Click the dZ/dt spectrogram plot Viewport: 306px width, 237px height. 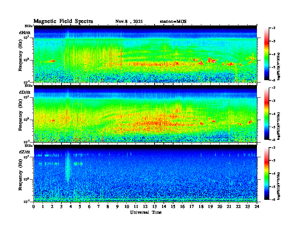pyautogui.click(x=145, y=173)
